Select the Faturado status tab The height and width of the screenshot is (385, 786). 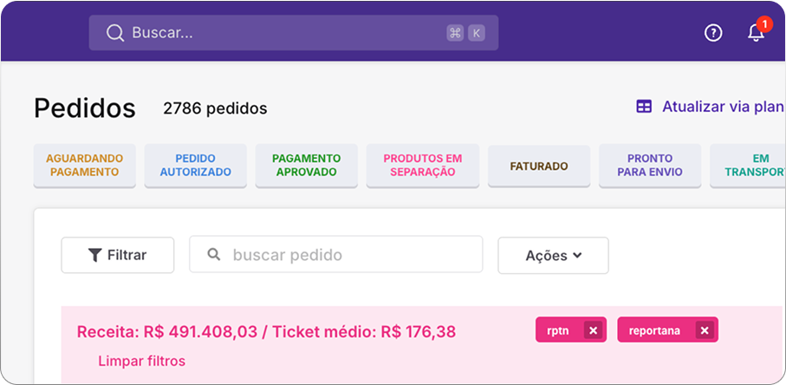[x=539, y=166]
